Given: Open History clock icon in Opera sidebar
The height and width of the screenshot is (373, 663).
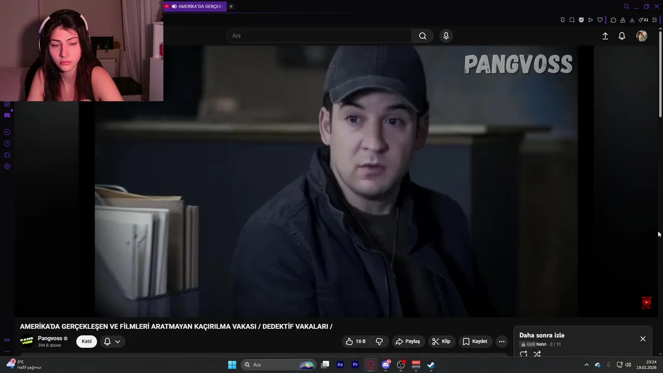Looking at the screenshot, I should (x=7, y=144).
